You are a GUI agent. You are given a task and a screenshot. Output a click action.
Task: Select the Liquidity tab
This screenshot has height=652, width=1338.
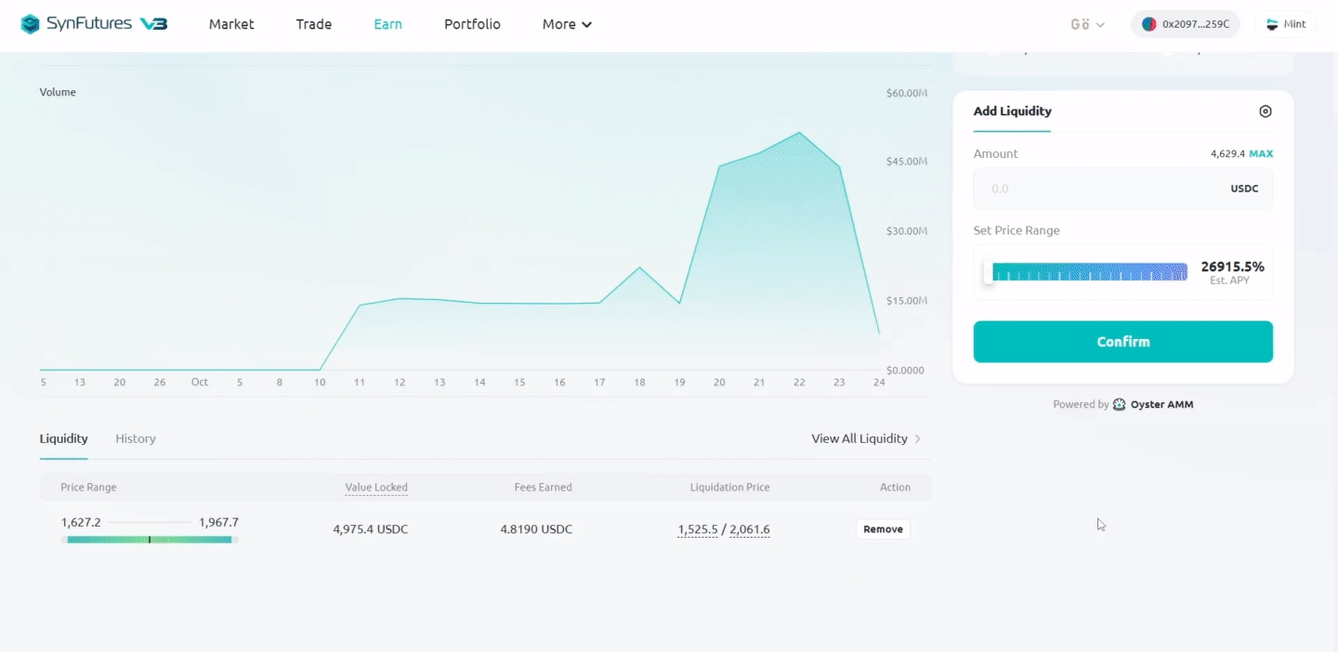[64, 438]
